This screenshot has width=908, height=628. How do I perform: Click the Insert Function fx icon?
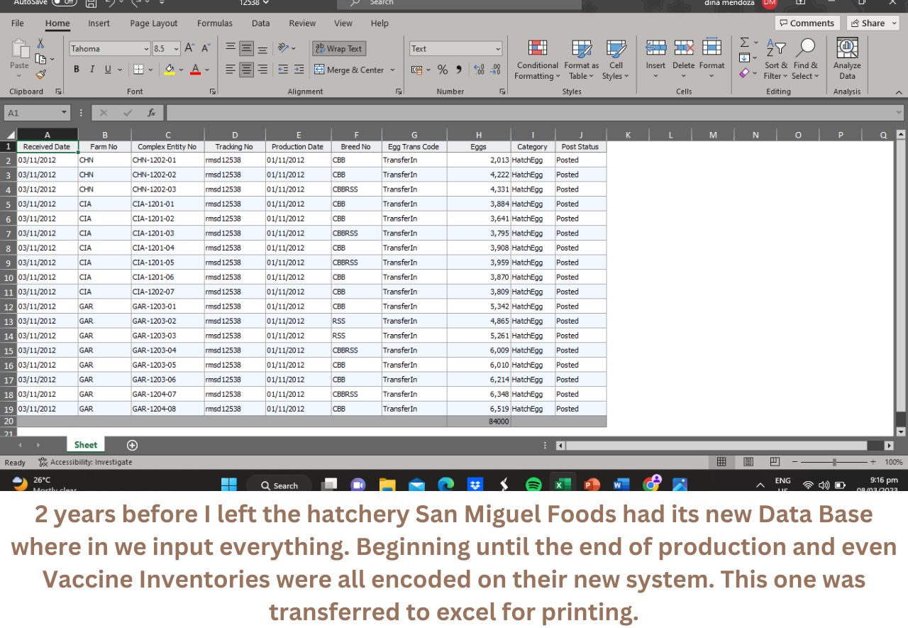coord(151,113)
